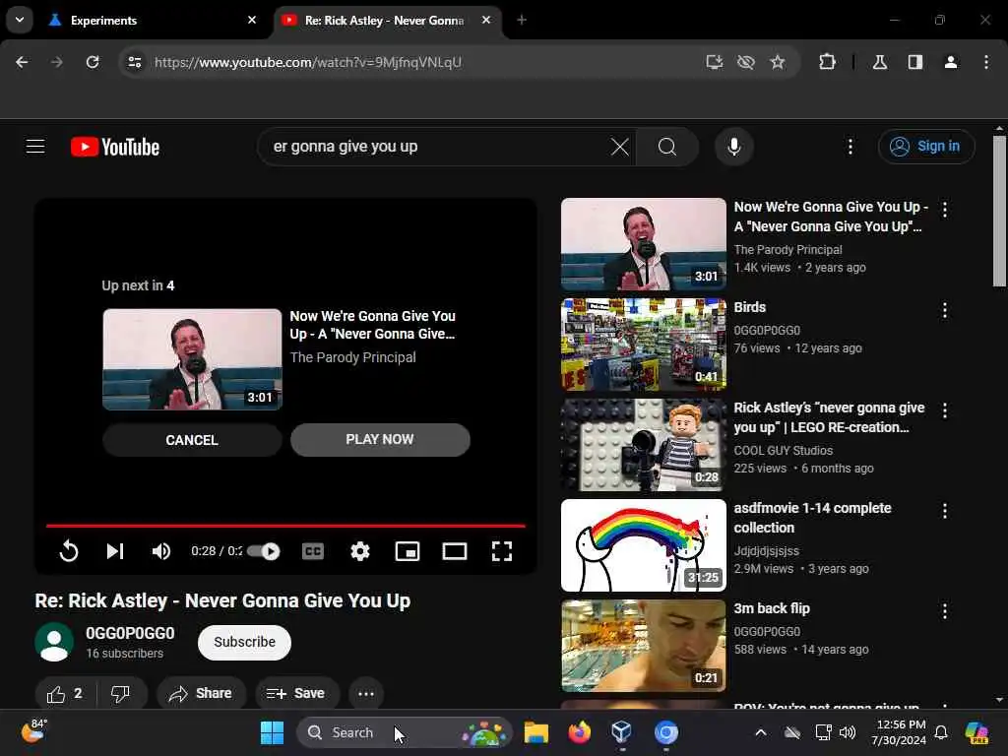This screenshot has width=1008, height=756.
Task: Clear the search query with the X
Action: 620,148
